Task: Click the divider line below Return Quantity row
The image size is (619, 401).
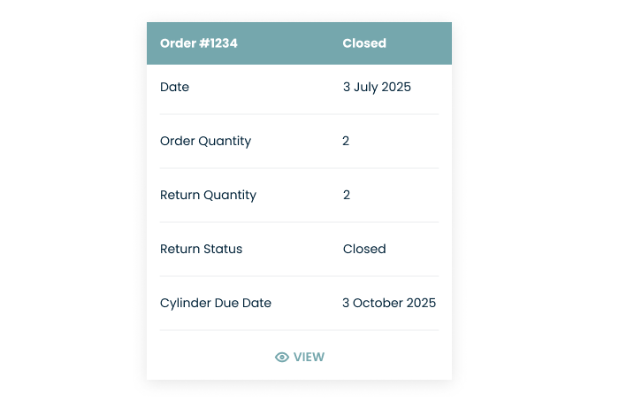Action: tap(299, 222)
